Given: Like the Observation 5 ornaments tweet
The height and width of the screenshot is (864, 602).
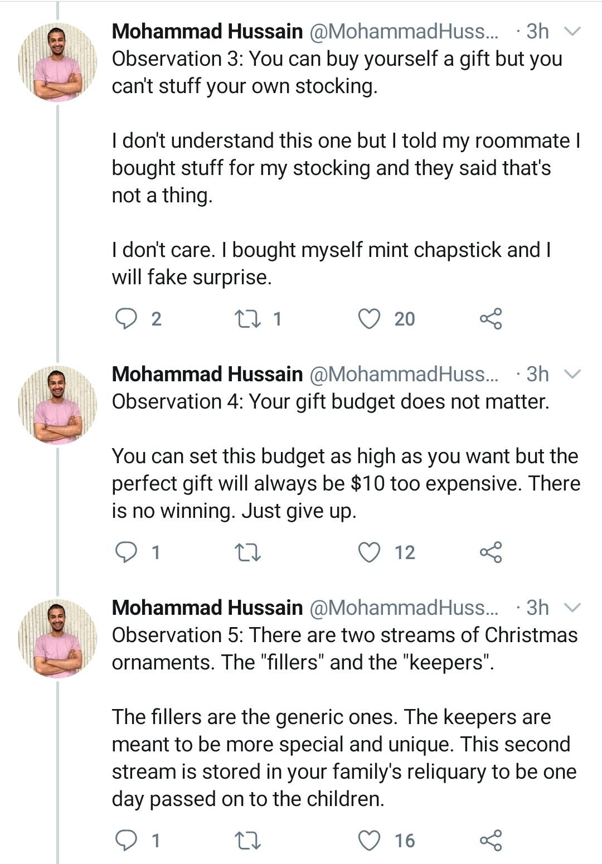Looking at the screenshot, I should coord(368,841).
